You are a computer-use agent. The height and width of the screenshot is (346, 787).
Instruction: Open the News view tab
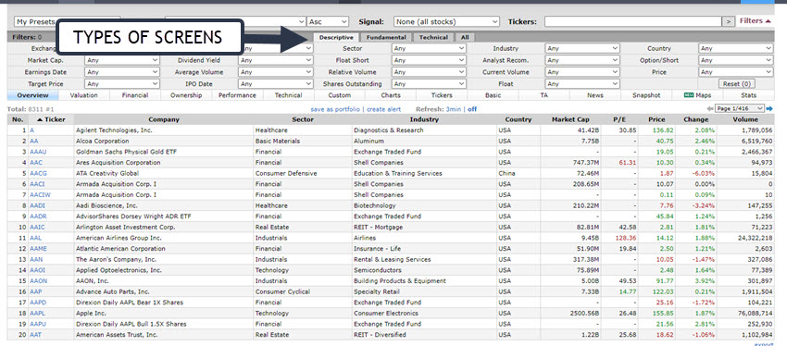[595, 95]
